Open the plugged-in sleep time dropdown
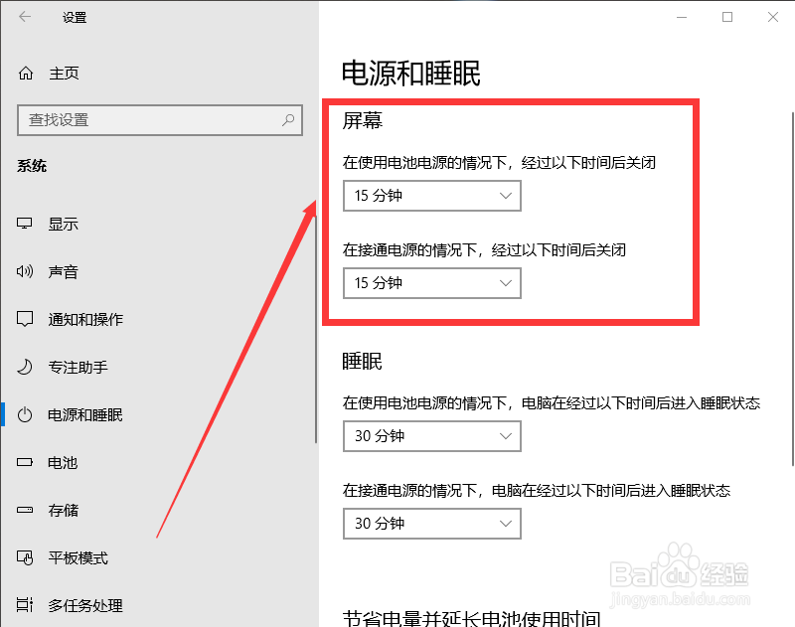Screen dimensions: 795x627 [432, 524]
